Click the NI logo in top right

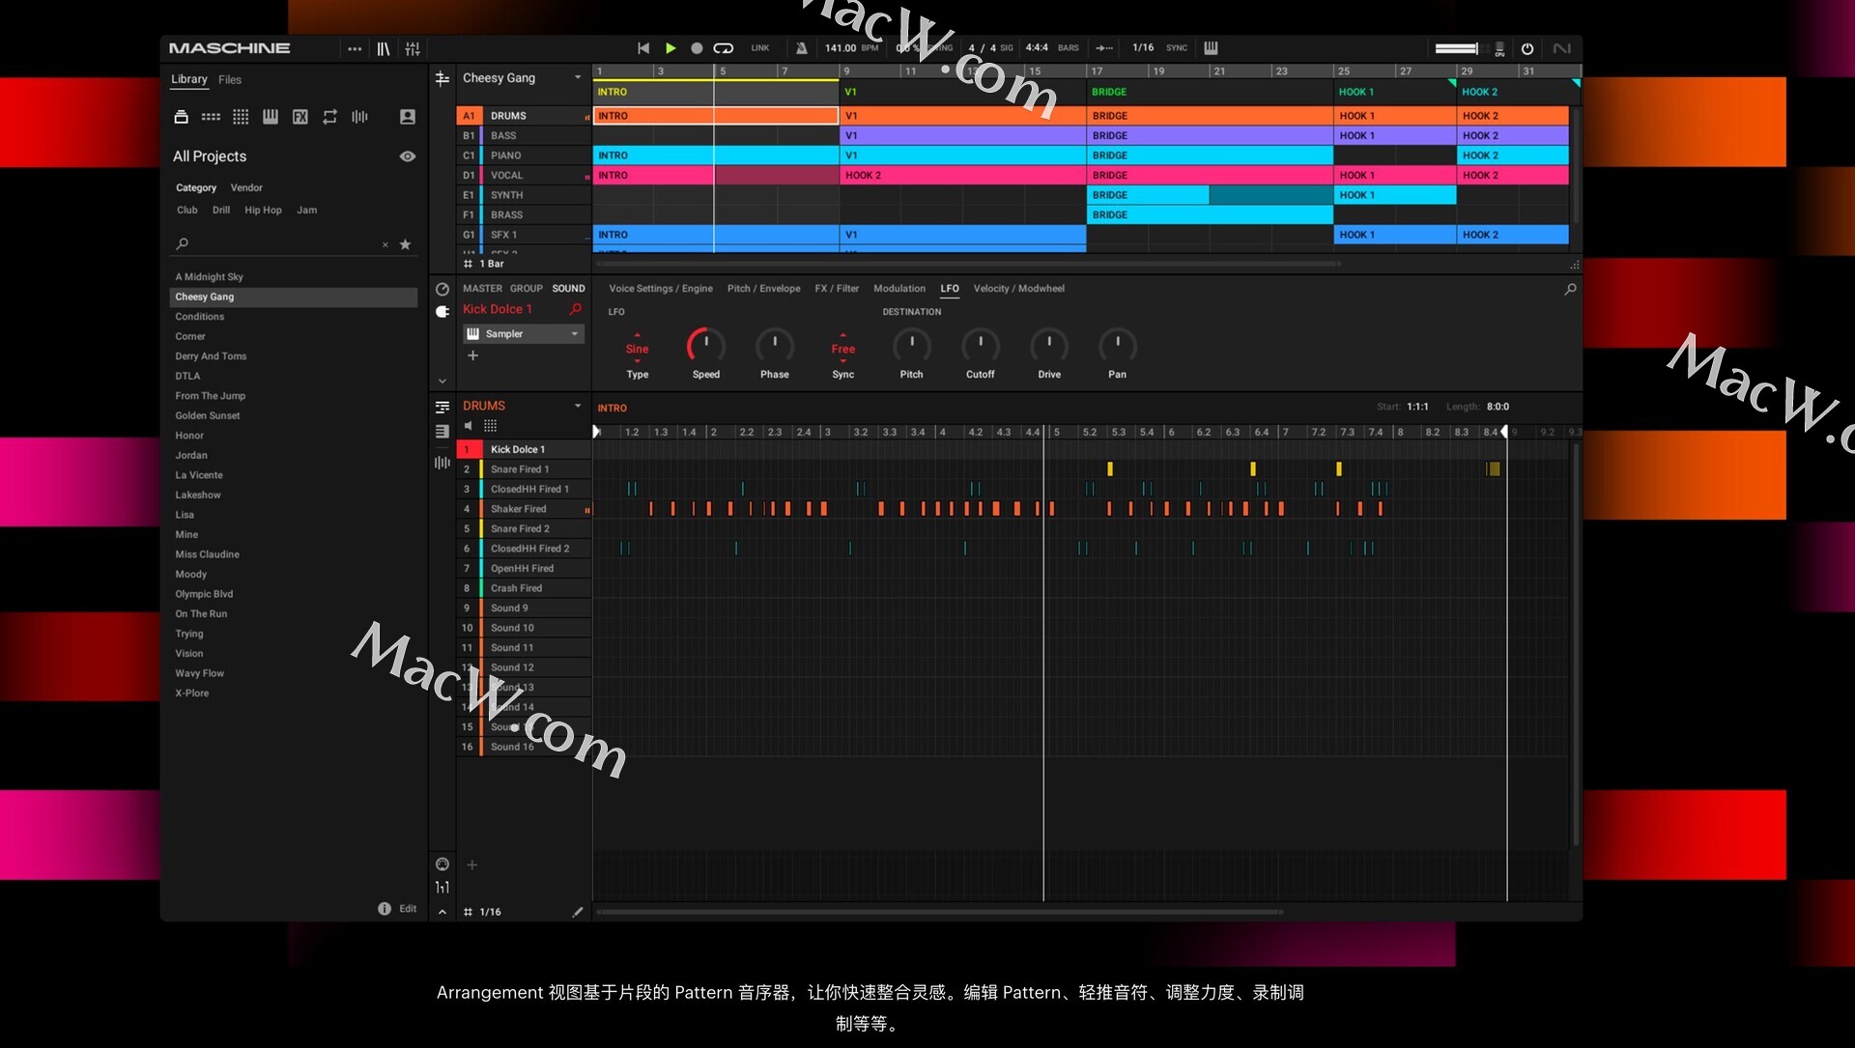1561,48
